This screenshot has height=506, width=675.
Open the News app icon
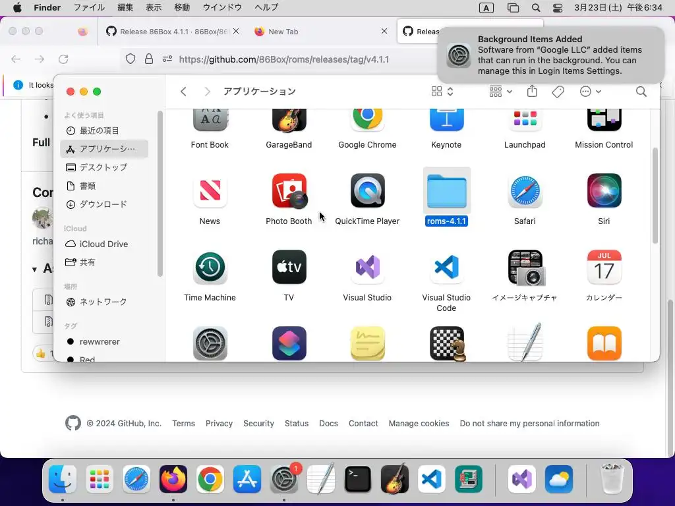pyautogui.click(x=210, y=190)
